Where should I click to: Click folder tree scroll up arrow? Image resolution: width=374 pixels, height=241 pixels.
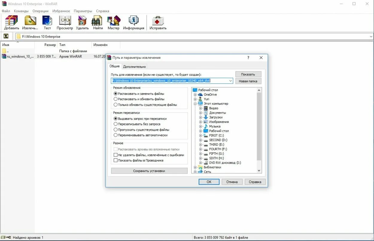point(259,90)
